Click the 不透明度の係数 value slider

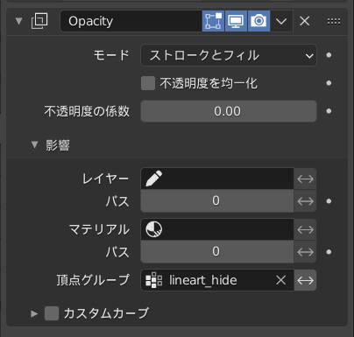(x=229, y=111)
